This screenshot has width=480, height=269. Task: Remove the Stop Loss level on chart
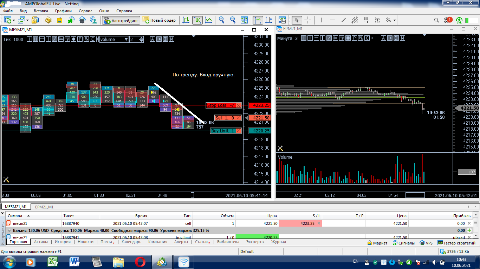point(239,105)
